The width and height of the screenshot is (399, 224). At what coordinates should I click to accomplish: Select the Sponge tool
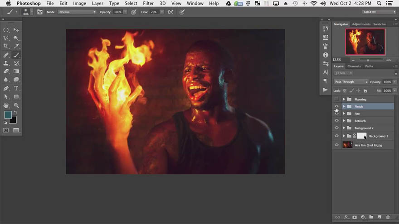(16, 80)
